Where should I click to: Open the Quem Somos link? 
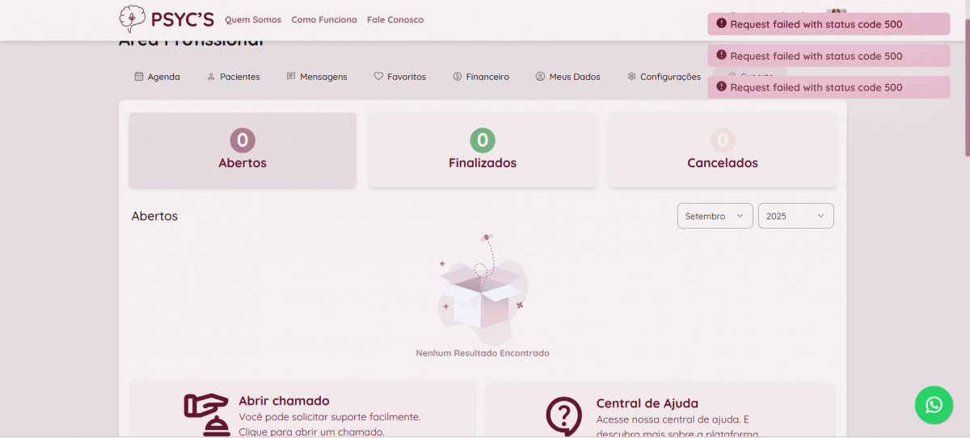253,19
